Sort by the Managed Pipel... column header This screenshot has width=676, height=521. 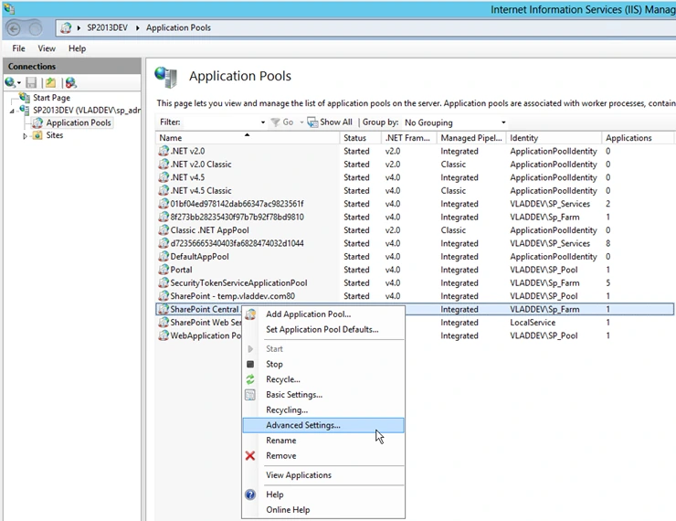(x=472, y=138)
